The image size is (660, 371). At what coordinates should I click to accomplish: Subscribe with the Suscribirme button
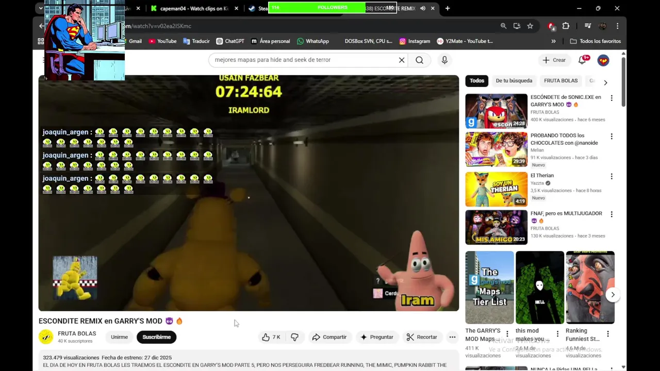[x=157, y=337]
